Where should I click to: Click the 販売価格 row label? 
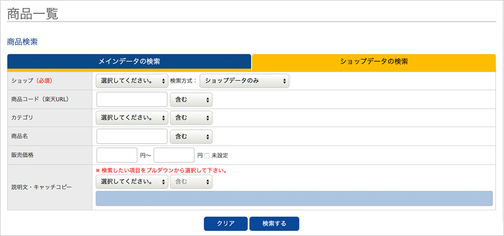pos(22,155)
